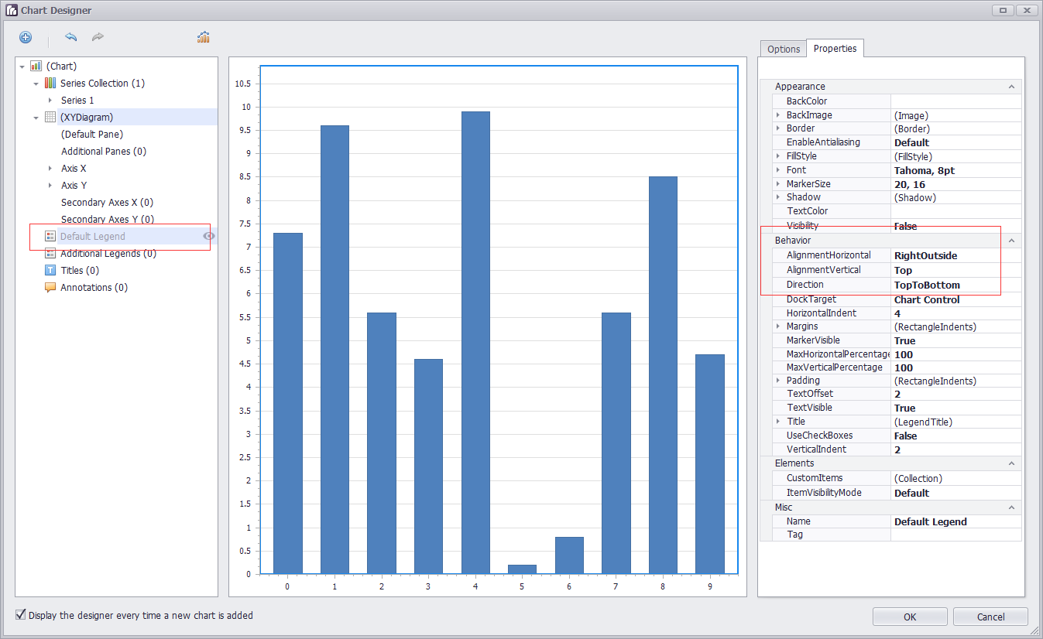The image size is (1043, 639).
Task: Expand the Shadow property
Action: click(778, 197)
